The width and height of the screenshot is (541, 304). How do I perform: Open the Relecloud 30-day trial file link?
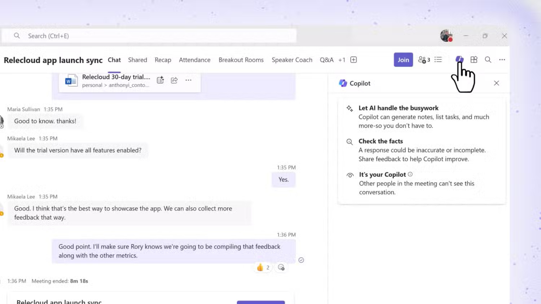(x=116, y=77)
